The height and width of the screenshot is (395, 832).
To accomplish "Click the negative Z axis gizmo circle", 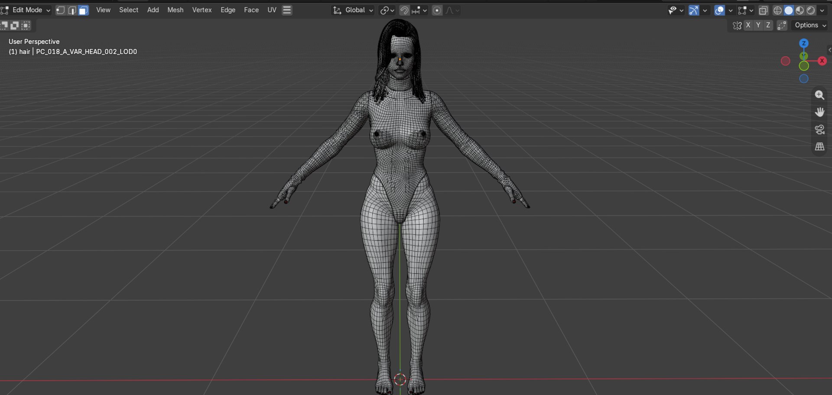I will click(x=804, y=79).
